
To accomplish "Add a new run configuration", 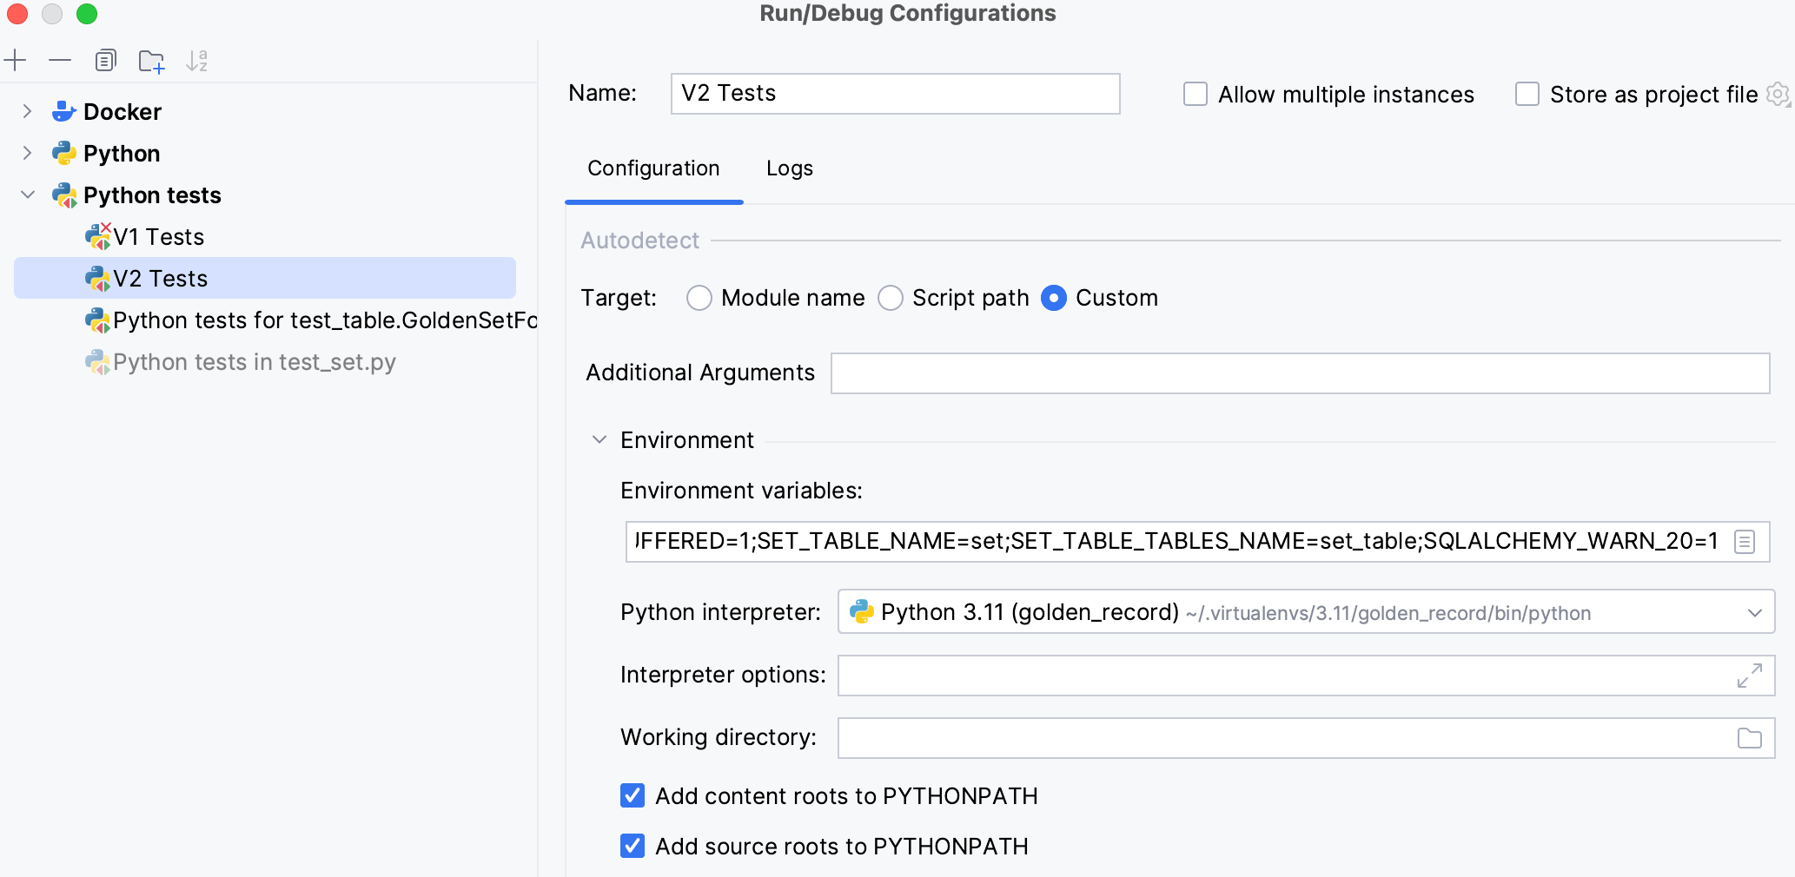I will pos(15,61).
